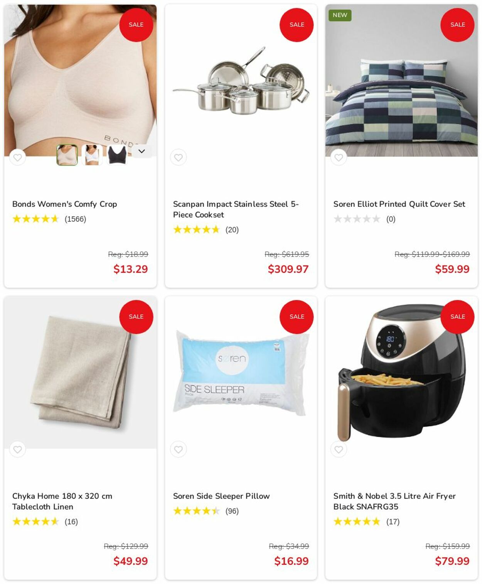
Task: Click the Soren Side Sleeper Pillow image
Action: pyautogui.click(x=241, y=373)
